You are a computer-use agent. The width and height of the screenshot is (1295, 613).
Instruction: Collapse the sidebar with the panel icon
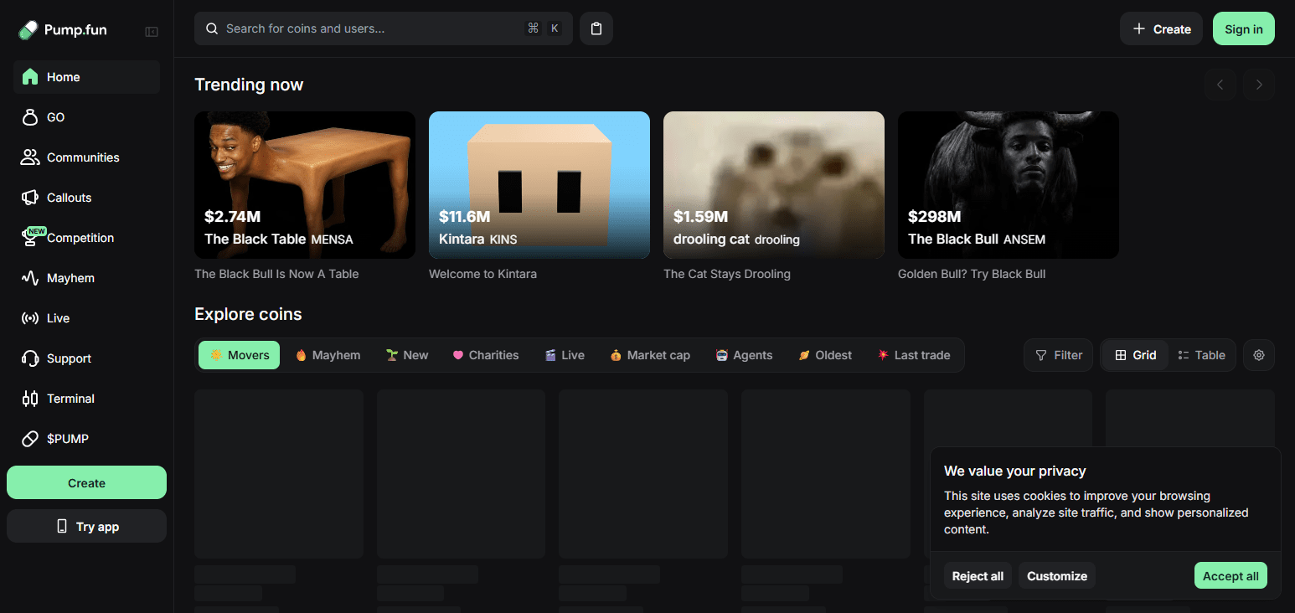click(152, 32)
